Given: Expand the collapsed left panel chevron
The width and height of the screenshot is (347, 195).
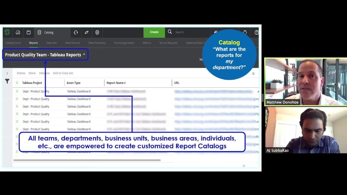Looking at the screenshot, I should [7, 73].
